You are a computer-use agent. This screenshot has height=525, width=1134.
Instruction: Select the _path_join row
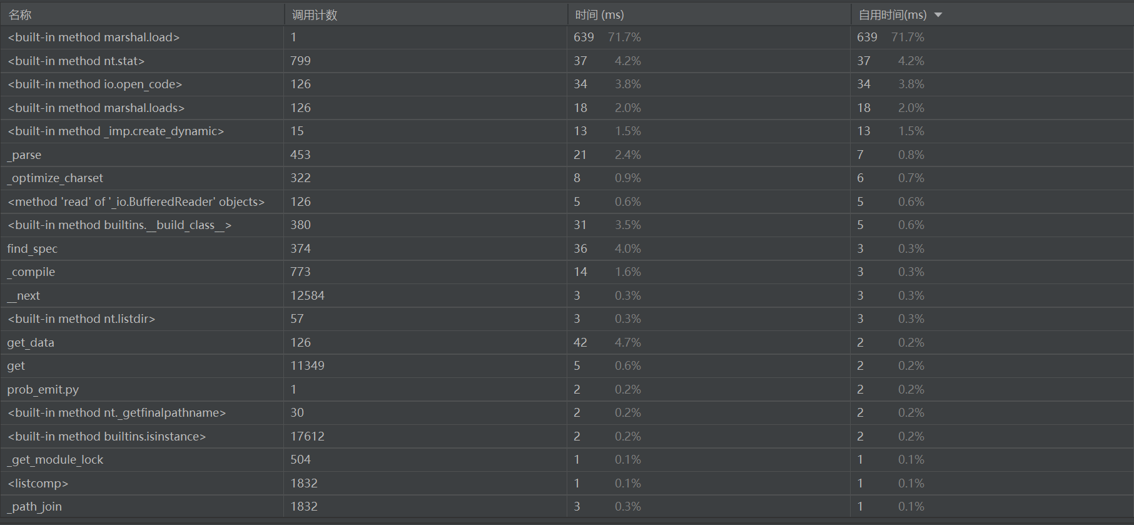[567, 507]
